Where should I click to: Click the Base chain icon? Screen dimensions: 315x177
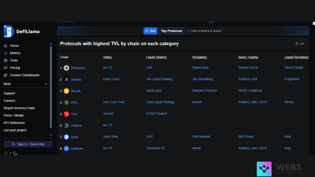[x=66, y=137]
